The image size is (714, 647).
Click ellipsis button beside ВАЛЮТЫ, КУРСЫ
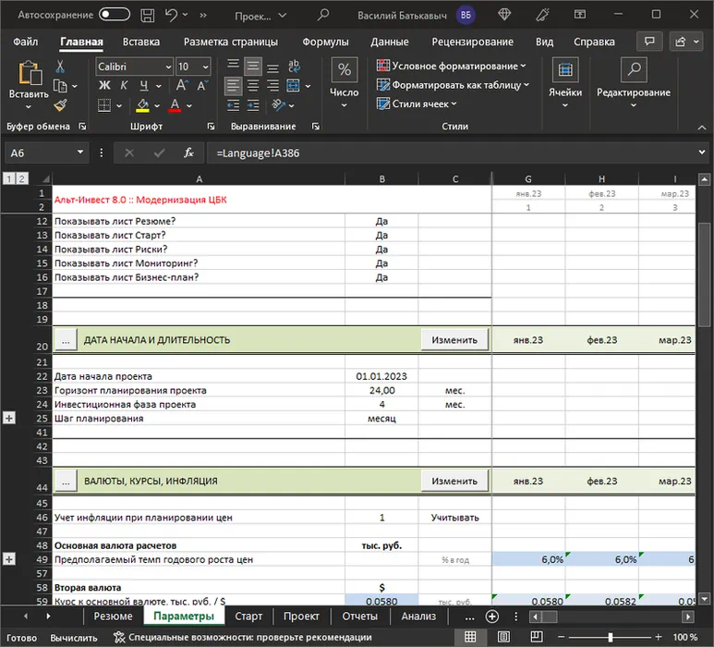66,482
